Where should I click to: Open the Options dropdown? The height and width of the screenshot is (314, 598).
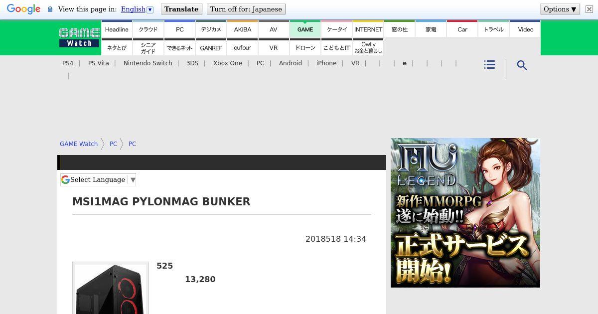[560, 9]
